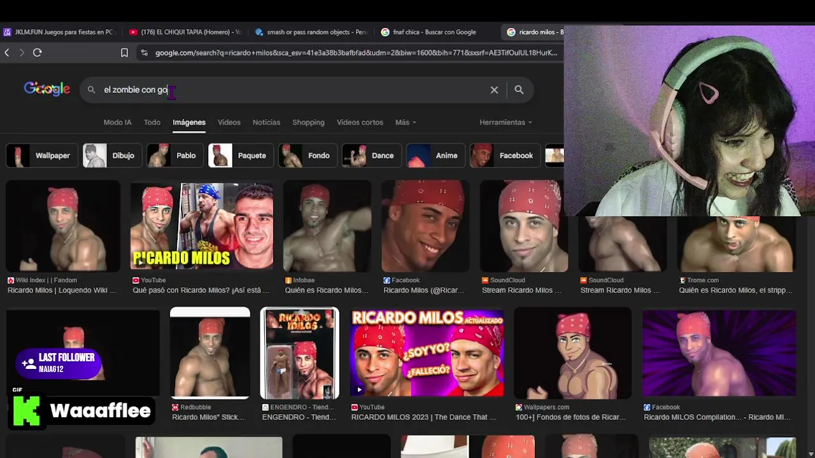Viewport: 815px width, 458px height.
Task: Click the Google logo
Action: pyautogui.click(x=47, y=89)
